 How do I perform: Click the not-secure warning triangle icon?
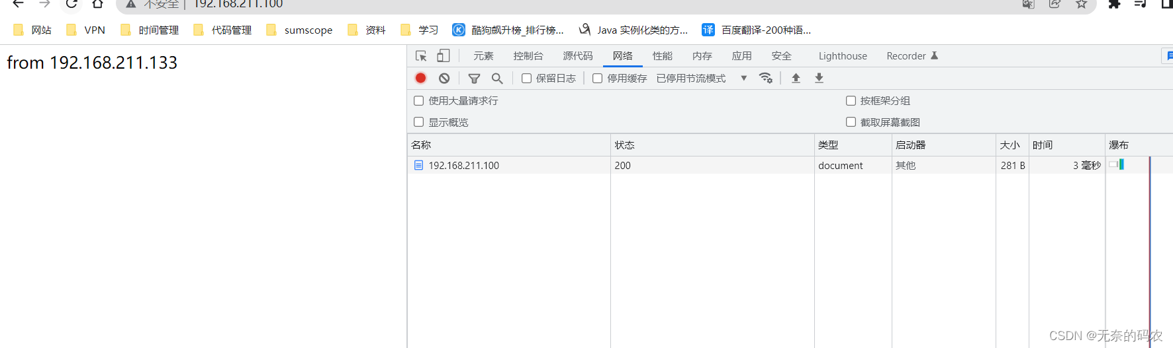[x=131, y=5]
